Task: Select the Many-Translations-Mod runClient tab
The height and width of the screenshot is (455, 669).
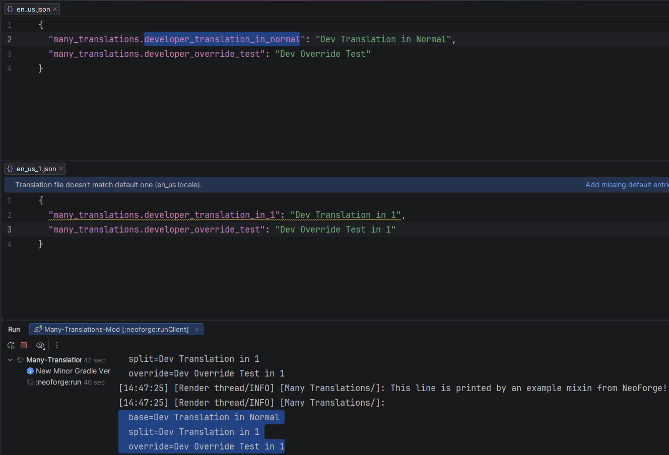Action: tap(116, 329)
